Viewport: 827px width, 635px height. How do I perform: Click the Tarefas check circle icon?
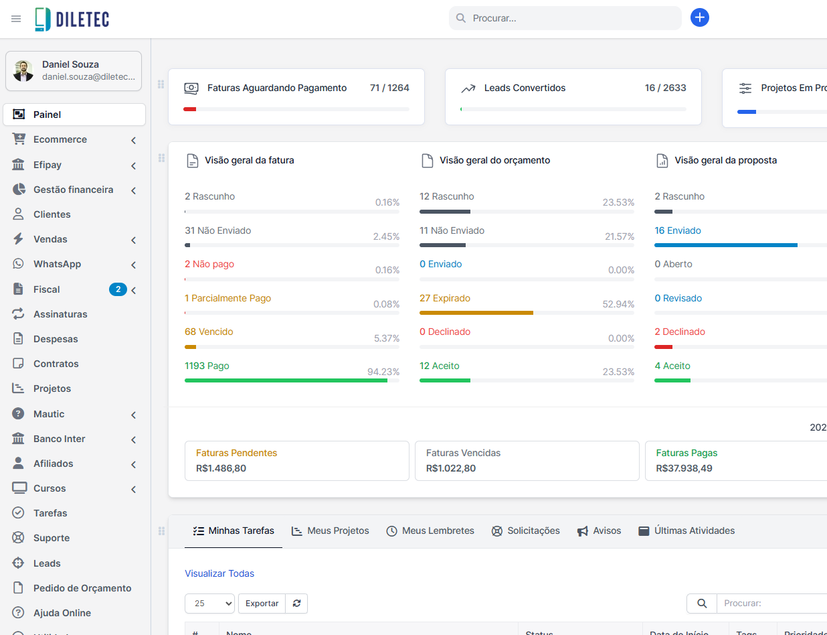click(x=19, y=513)
